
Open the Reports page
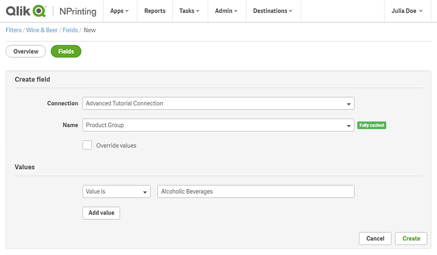155,11
